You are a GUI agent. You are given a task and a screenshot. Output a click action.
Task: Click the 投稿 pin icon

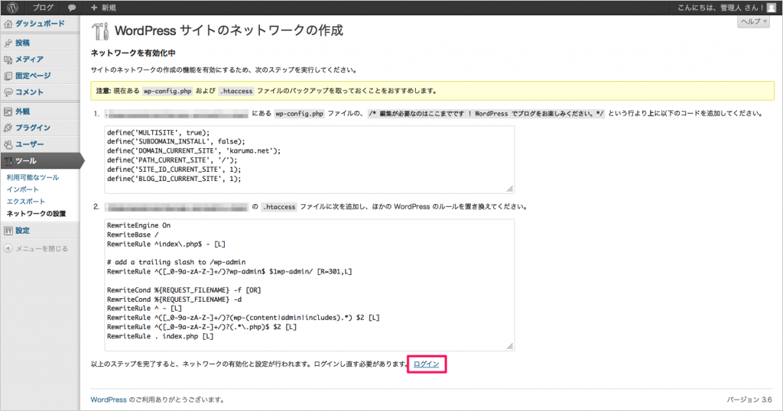(x=8, y=43)
